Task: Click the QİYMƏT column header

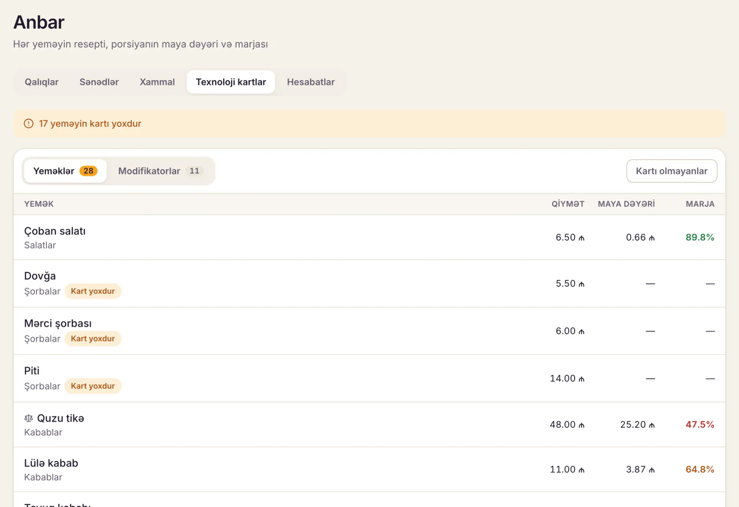Action: (568, 204)
